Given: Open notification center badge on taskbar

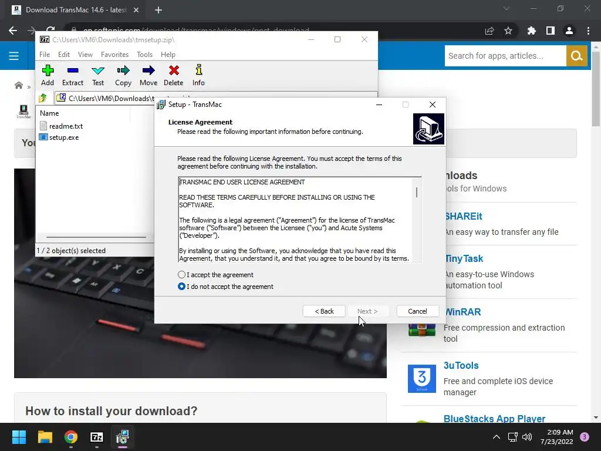Looking at the screenshot, I should coord(585,437).
